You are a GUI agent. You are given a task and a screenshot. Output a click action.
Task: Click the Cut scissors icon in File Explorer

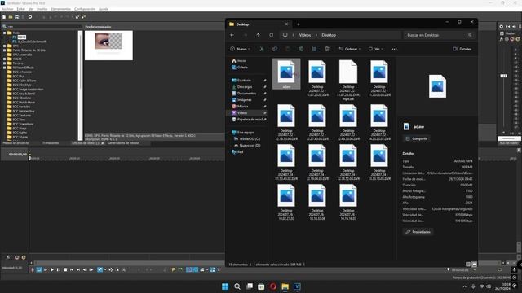point(262,49)
